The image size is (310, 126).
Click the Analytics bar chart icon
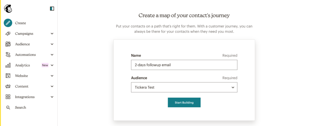pos(8,65)
